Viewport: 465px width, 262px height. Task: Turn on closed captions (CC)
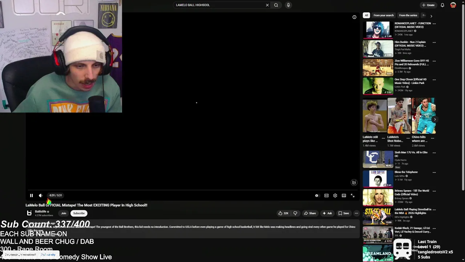(x=326, y=195)
